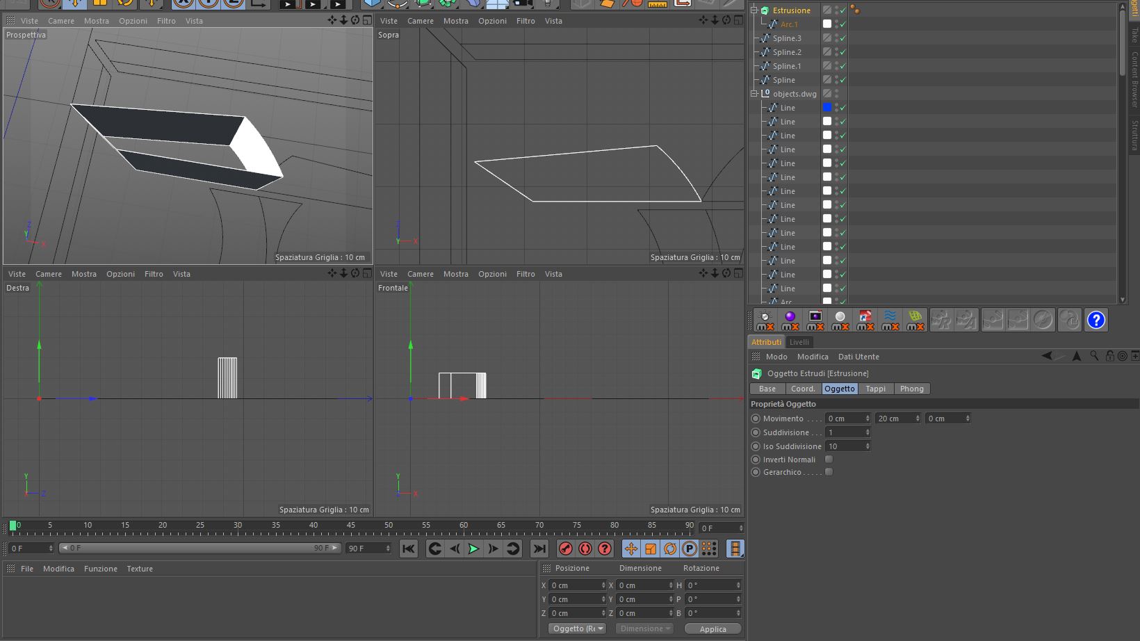Viewport: 1140px width, 641px height.
Task: Switch to the Tappi tab
Action: [x=875, y=389]
